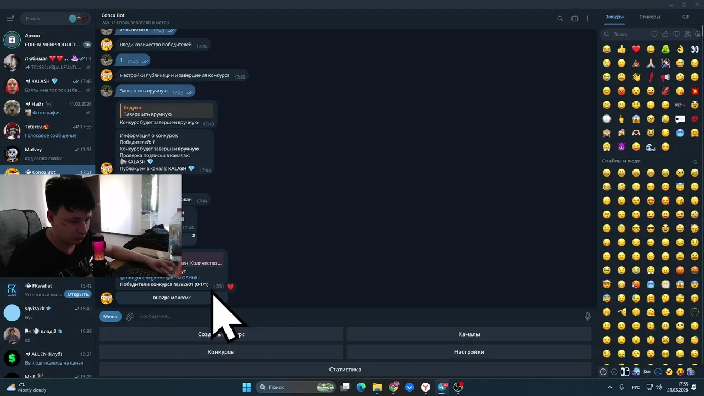This screenshot has width=704, height=396.
Task: Open the ALL IN (Клуб) chat
Action: click(x=48, y=358)
